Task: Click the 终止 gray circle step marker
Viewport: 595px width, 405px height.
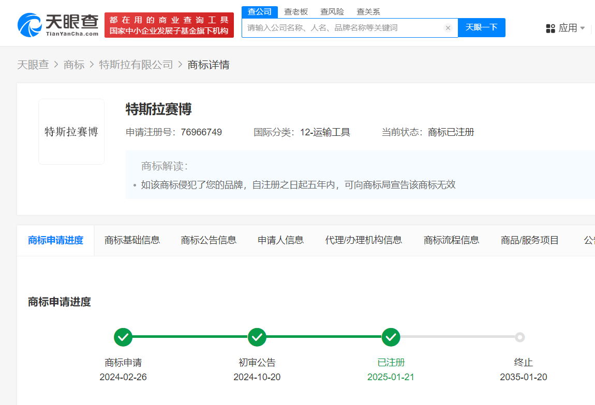Action: coord(520,337)
